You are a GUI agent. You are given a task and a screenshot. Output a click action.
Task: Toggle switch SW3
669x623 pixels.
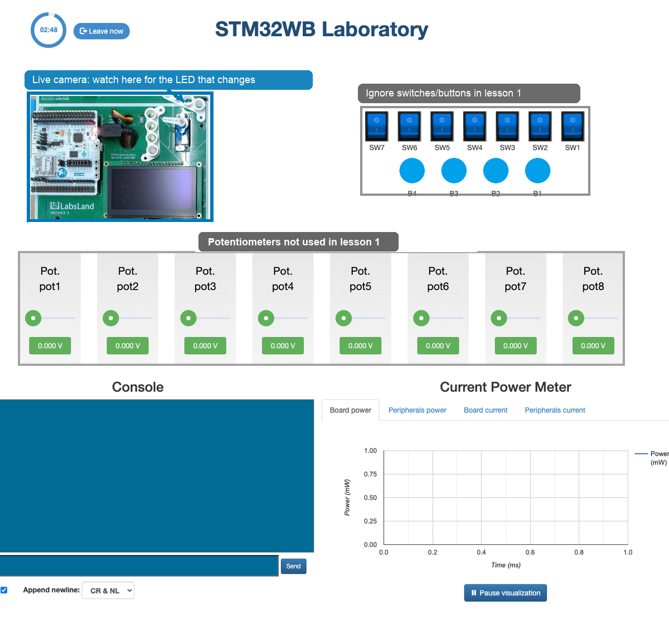pos(507,126)
